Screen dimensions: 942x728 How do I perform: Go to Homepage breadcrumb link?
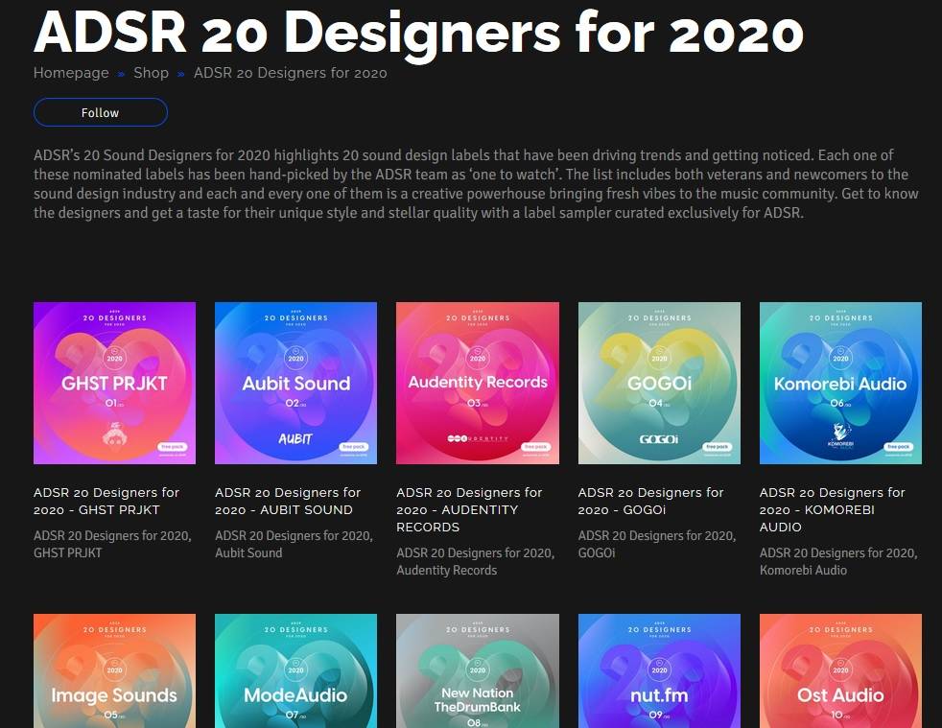click(71, 73)
